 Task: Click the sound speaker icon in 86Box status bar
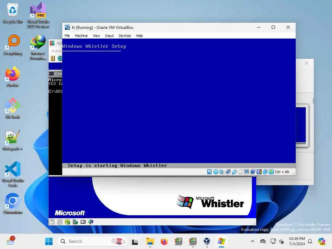tap(91, 222)
